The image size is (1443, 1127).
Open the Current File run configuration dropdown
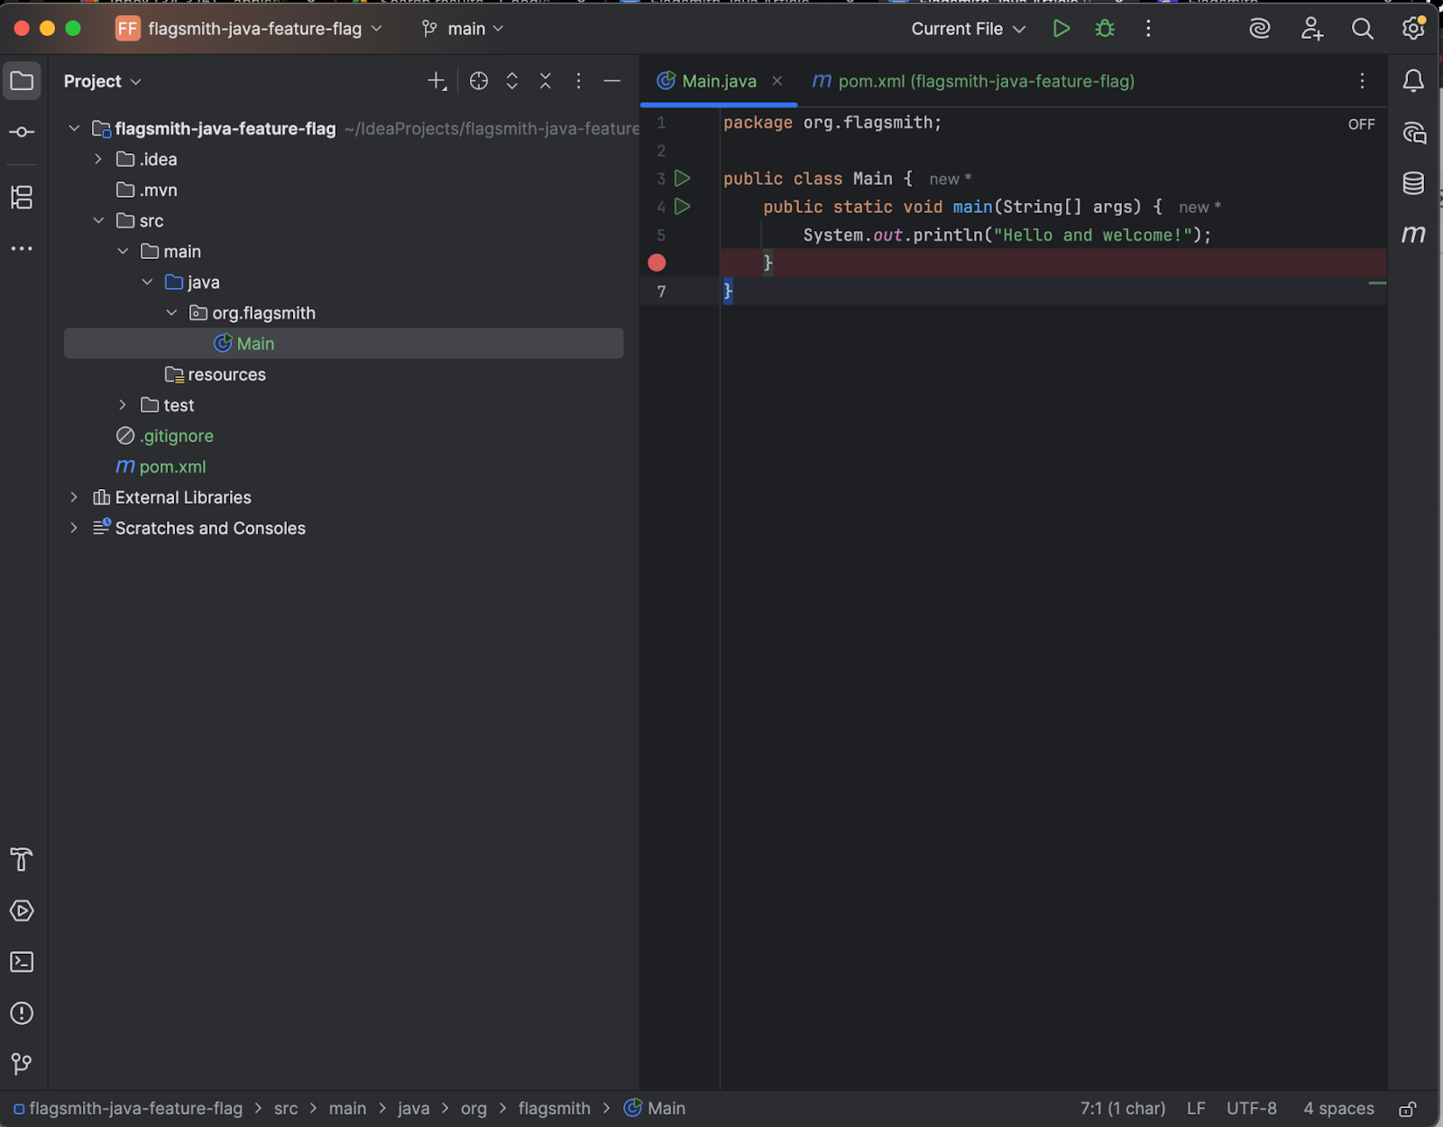969,29
